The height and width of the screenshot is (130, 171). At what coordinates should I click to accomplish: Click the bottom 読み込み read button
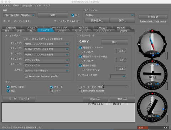[x=95, y=99]
